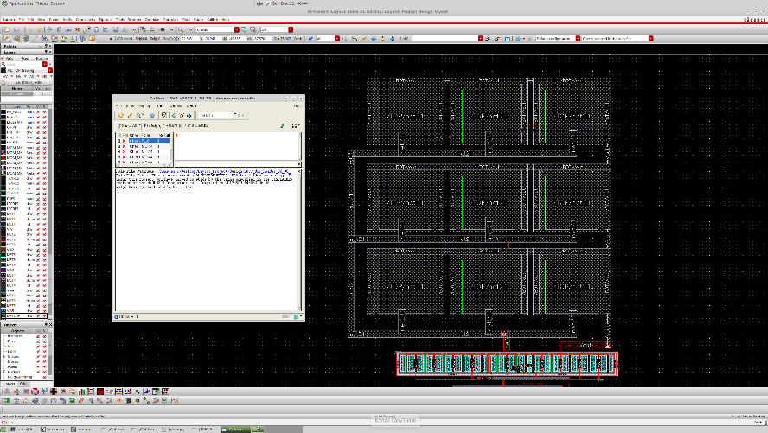
Task: Click the magnifier search icon in Calibre RVE
Action: coord(139,116)
